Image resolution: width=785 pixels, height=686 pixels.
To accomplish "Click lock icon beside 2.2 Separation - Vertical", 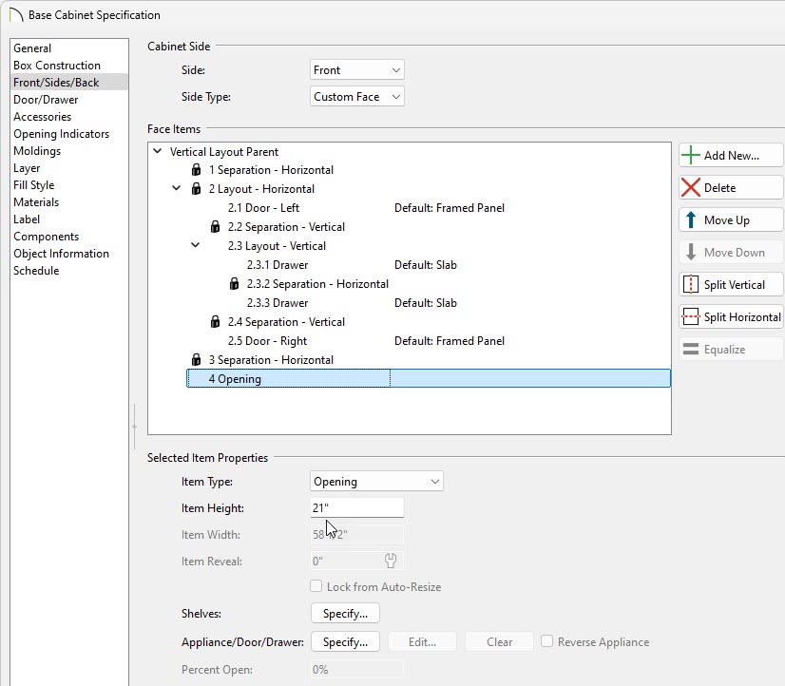I will tap(215, 227).
